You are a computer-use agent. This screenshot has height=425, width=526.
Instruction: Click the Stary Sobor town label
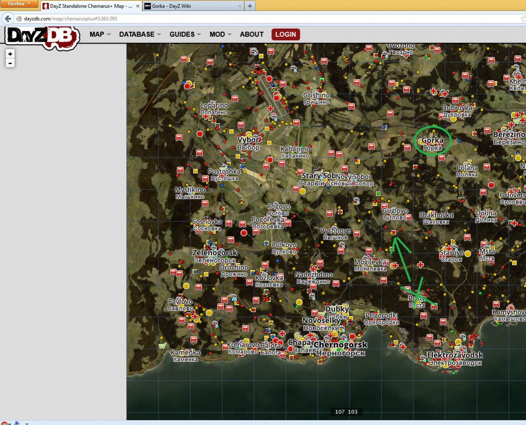click(319, 179)
